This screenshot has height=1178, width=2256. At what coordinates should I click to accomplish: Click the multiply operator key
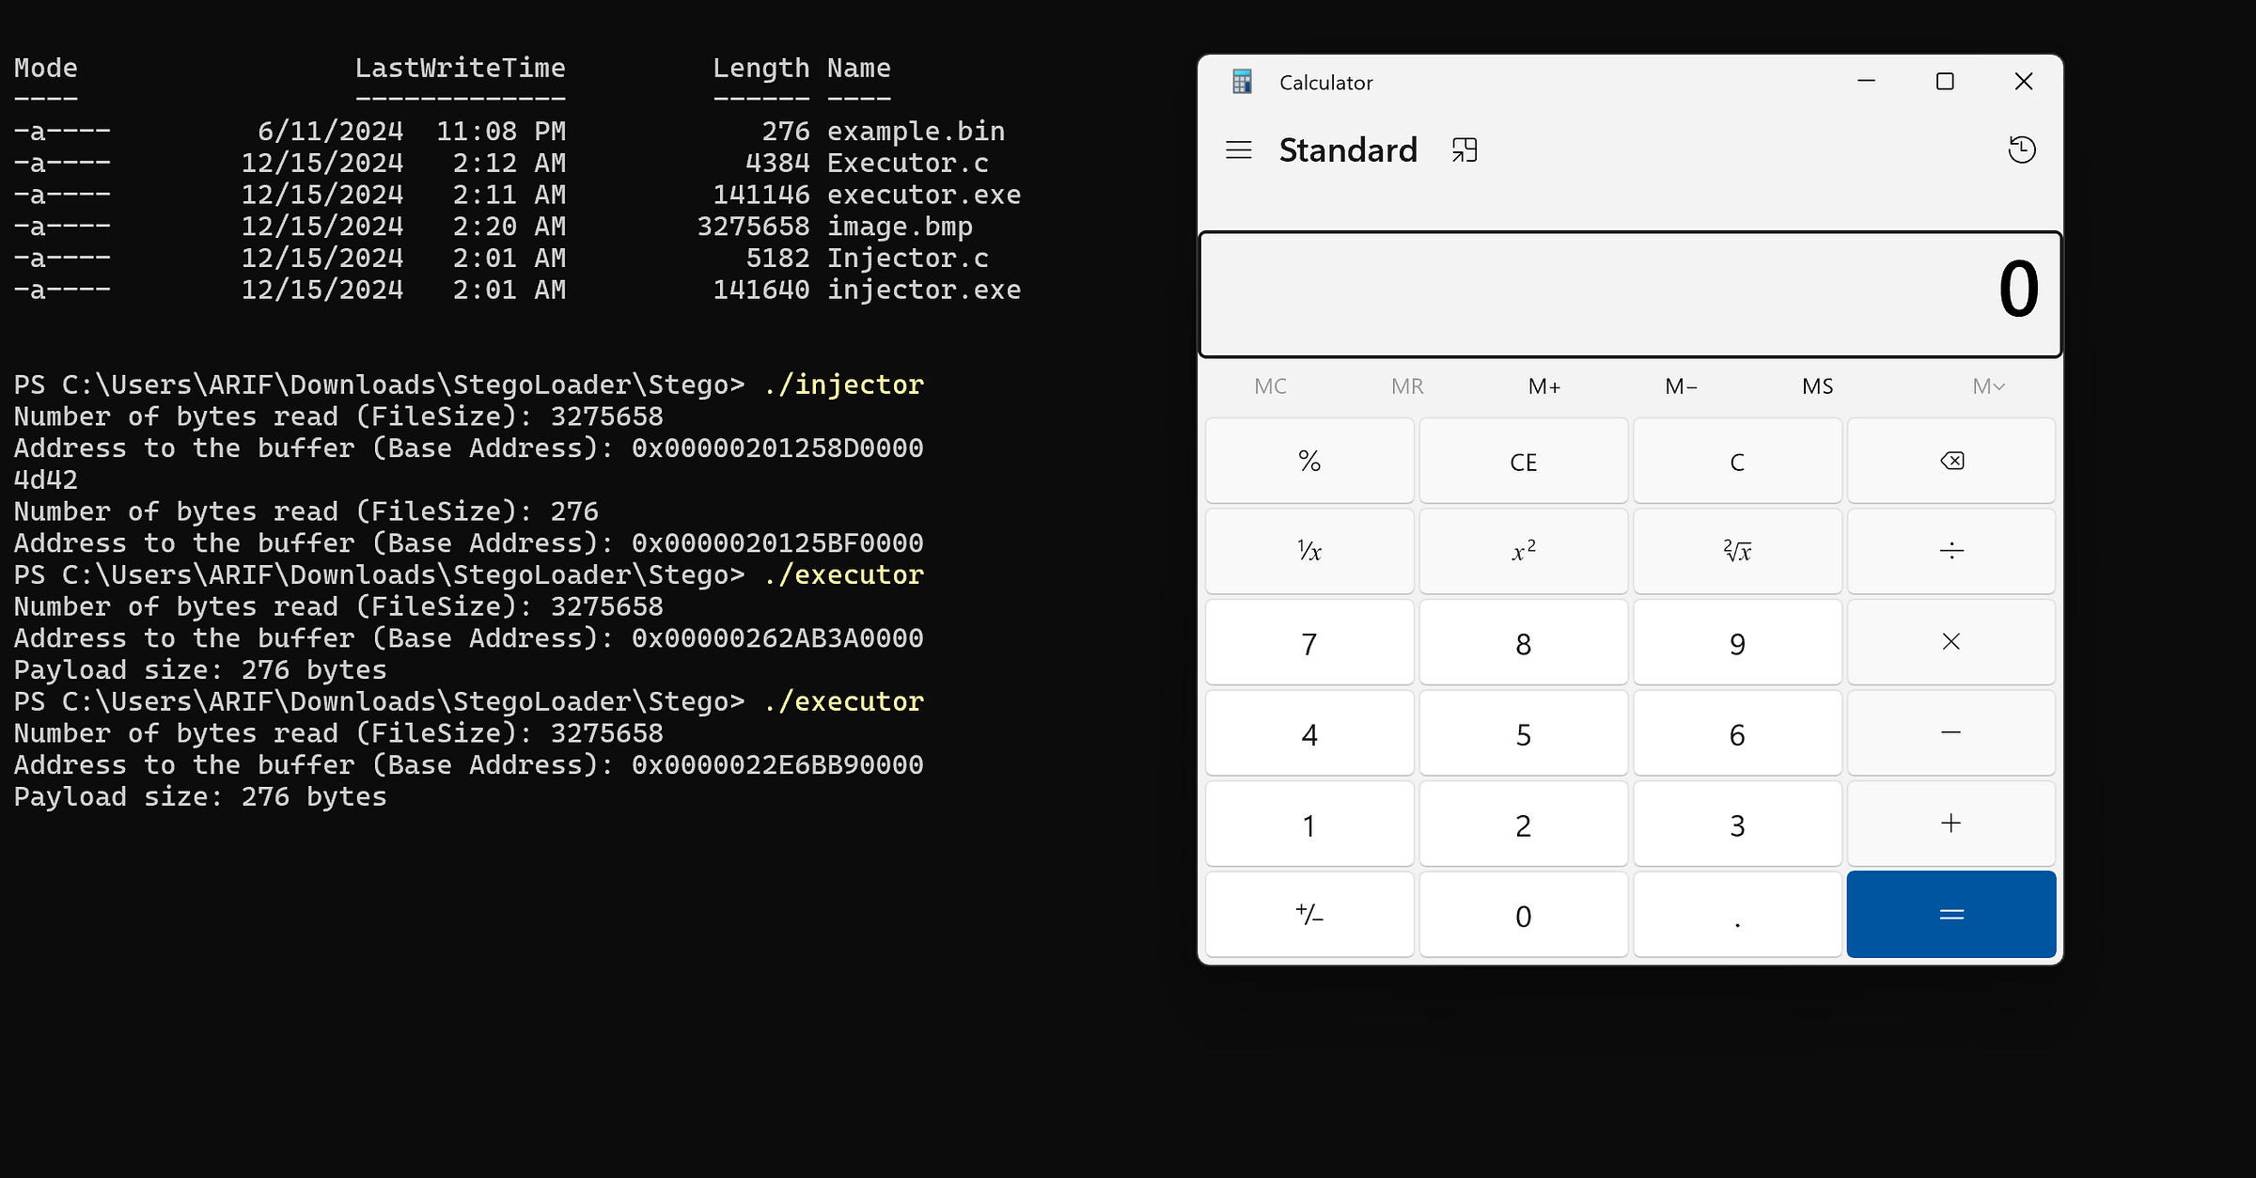click(1950, 642)
